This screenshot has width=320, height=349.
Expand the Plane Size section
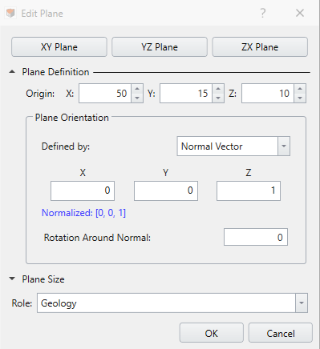[12, 279]
